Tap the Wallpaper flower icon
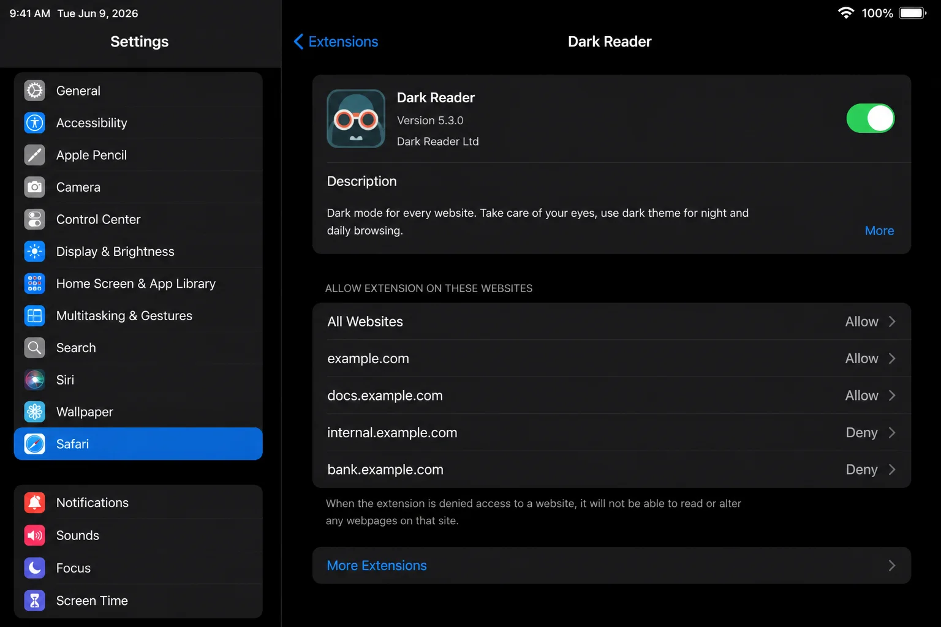Viewport: 941px width, 627px height. click(x=35, y=412)
